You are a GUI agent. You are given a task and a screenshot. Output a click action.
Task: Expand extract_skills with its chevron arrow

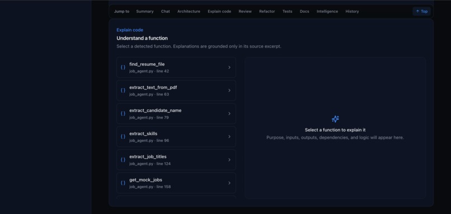tap(229, 137)
